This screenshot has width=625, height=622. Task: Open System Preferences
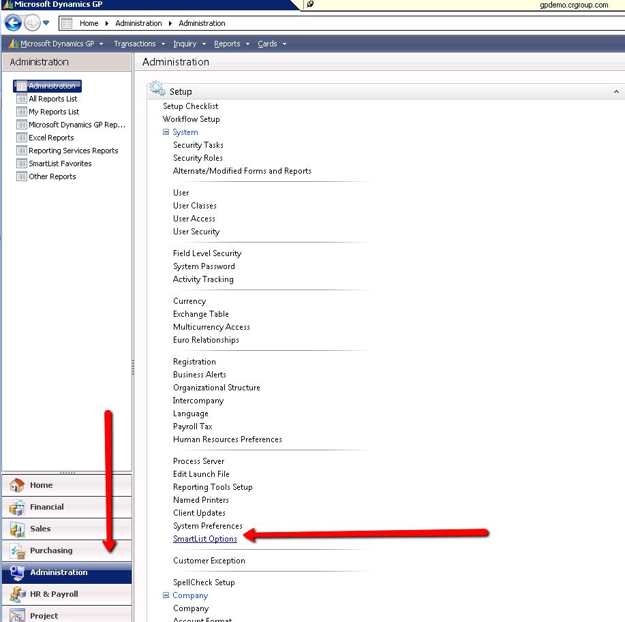[208, 525]
